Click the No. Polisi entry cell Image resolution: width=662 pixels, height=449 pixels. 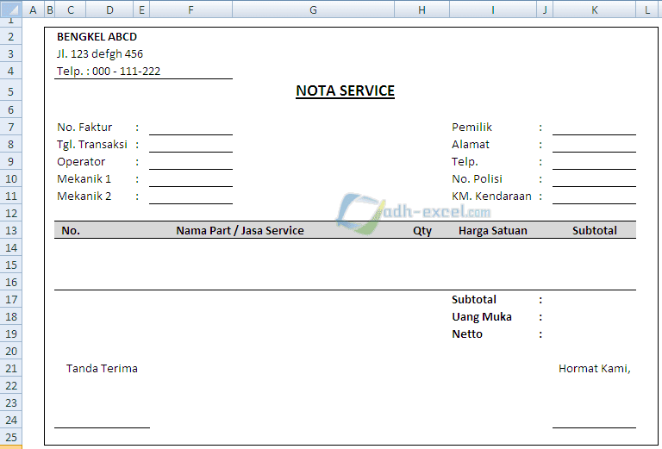[595, 179]
